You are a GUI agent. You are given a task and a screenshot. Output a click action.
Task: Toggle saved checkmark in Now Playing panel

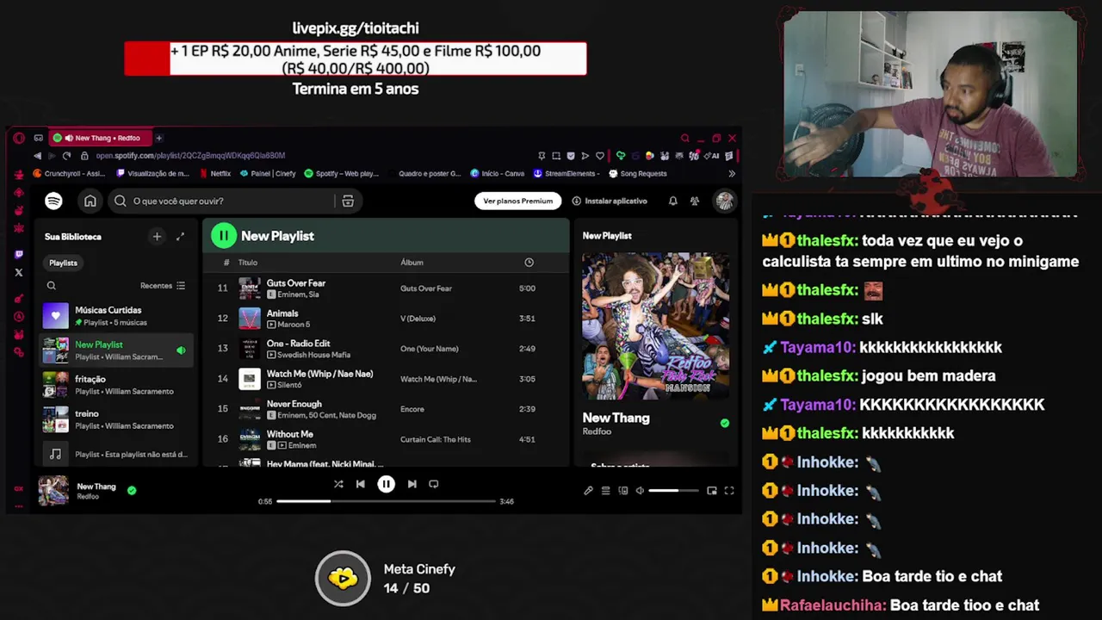click(x=725, y=423)
